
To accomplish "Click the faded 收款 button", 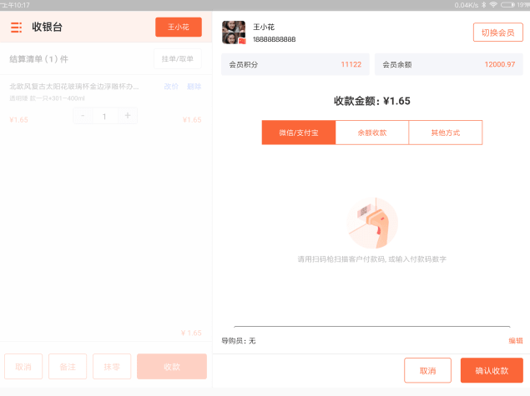I will (172, 367).
